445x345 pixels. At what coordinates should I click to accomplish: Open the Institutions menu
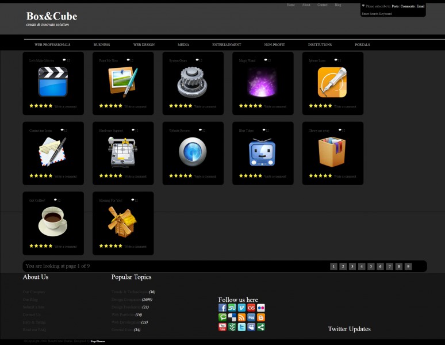coord(320,44)
